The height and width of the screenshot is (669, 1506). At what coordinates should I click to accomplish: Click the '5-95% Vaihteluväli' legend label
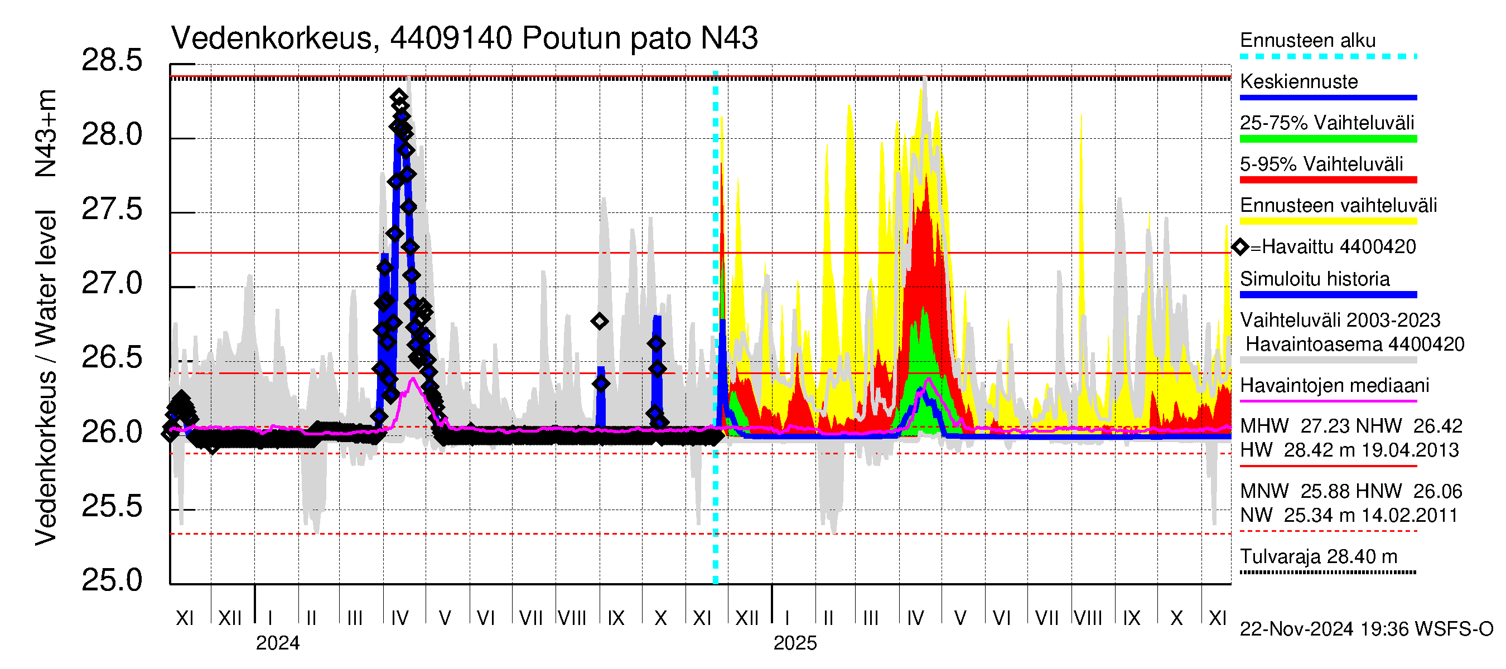tap(1321, 164)
